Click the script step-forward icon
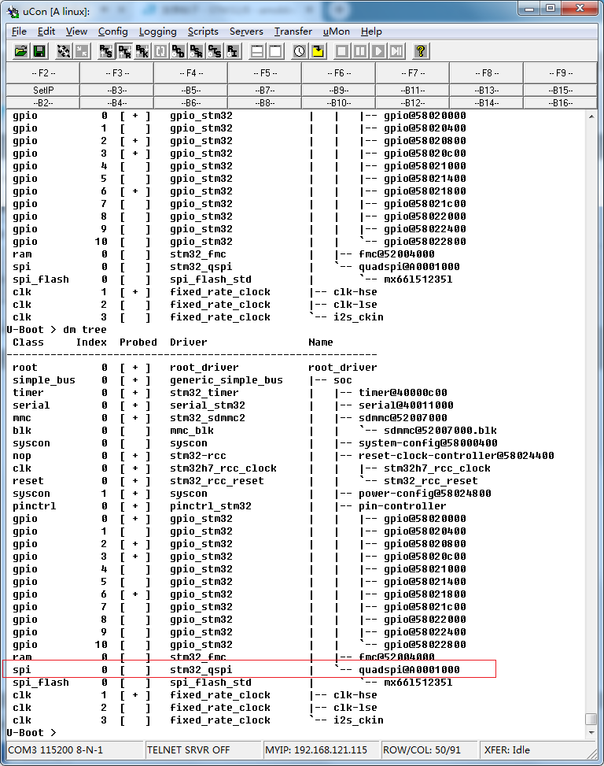This screenshot has width=604, height=766. coord(396,51)
